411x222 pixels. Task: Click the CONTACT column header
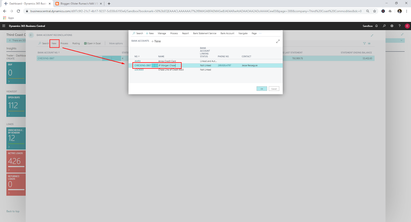(x=246, y=56)
